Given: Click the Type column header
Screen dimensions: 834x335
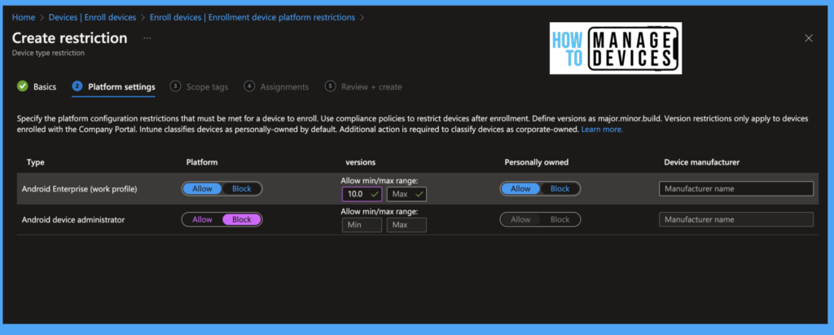Looking at the screenshot, I should point(36,162).
